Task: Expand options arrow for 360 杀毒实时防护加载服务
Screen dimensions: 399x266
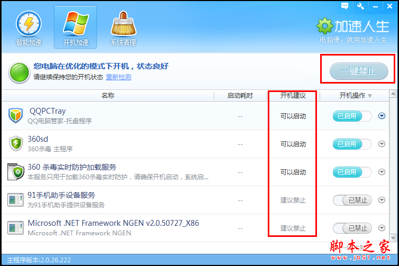Action: click(382, 172)
